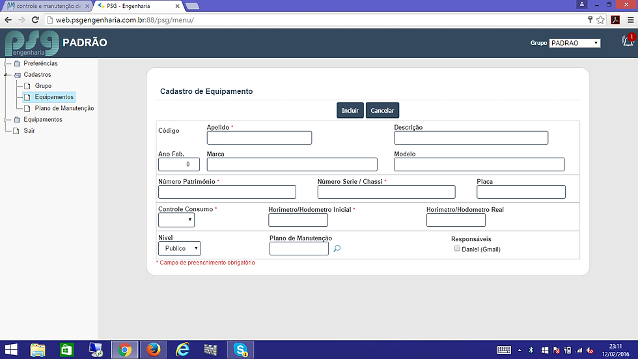
Task: Focus the Descrição input field
Action: click(471, 137)
